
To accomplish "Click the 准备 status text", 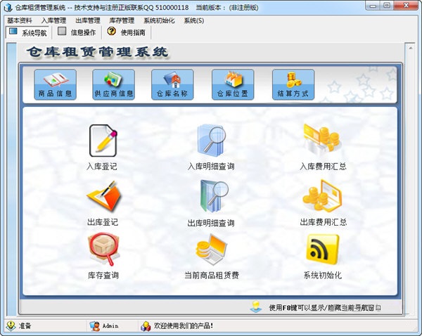I will pyautogui.click(x=25, y=326).
